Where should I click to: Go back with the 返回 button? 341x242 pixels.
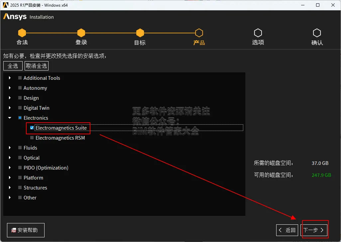click(287, 230)
